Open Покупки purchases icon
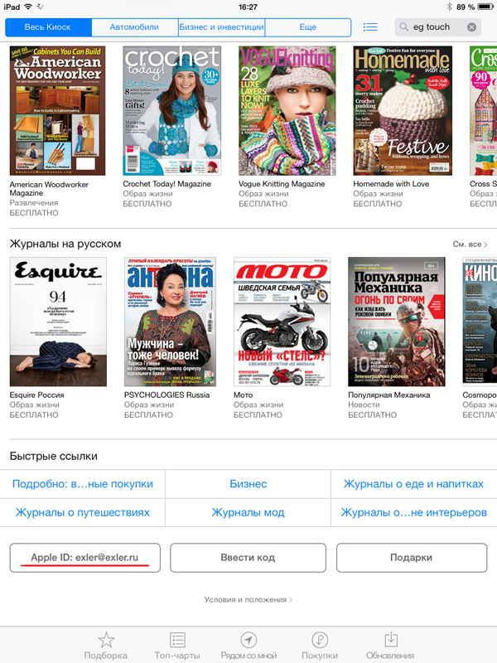 [319, 641]
